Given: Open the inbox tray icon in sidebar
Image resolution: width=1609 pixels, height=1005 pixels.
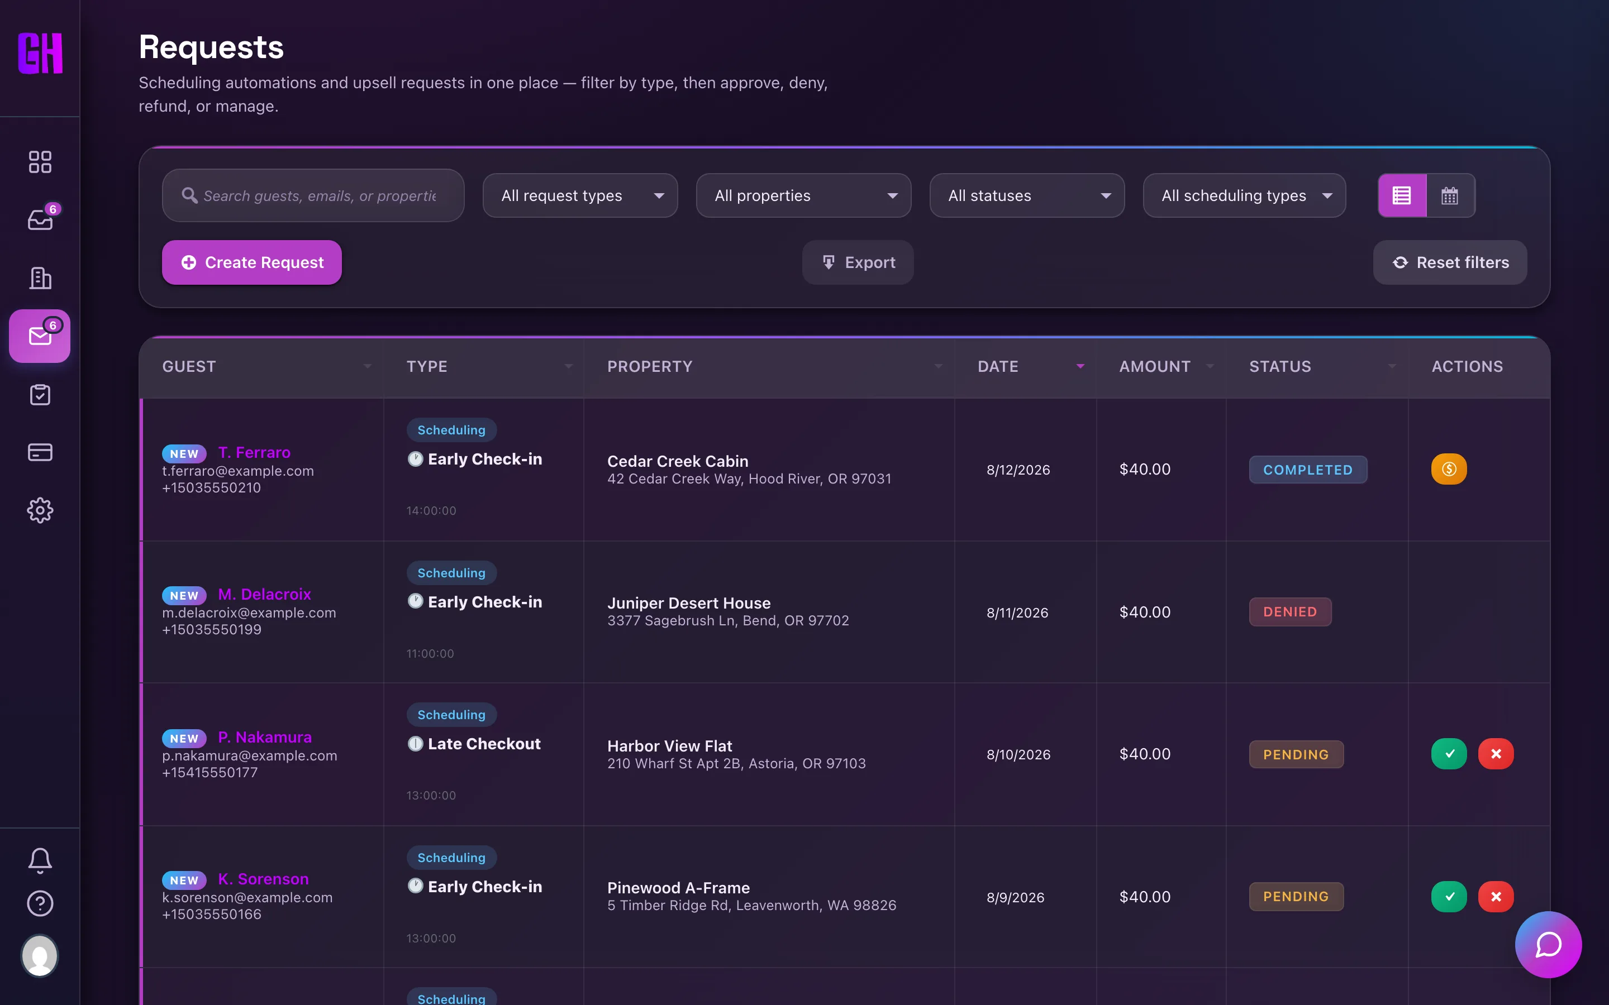Looking at the screenshot, I should coord(40,219).
